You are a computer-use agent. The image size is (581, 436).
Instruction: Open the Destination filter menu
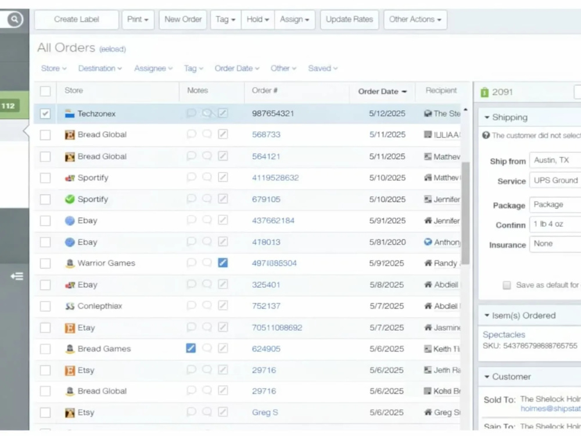[100, 69]
